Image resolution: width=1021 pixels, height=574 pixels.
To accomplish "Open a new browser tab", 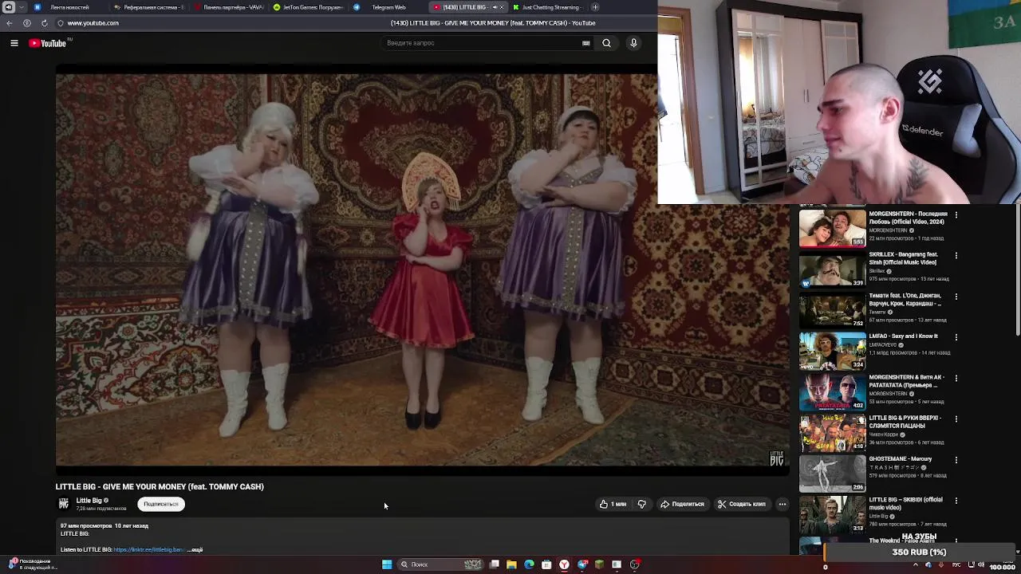I will pos(595,7).
